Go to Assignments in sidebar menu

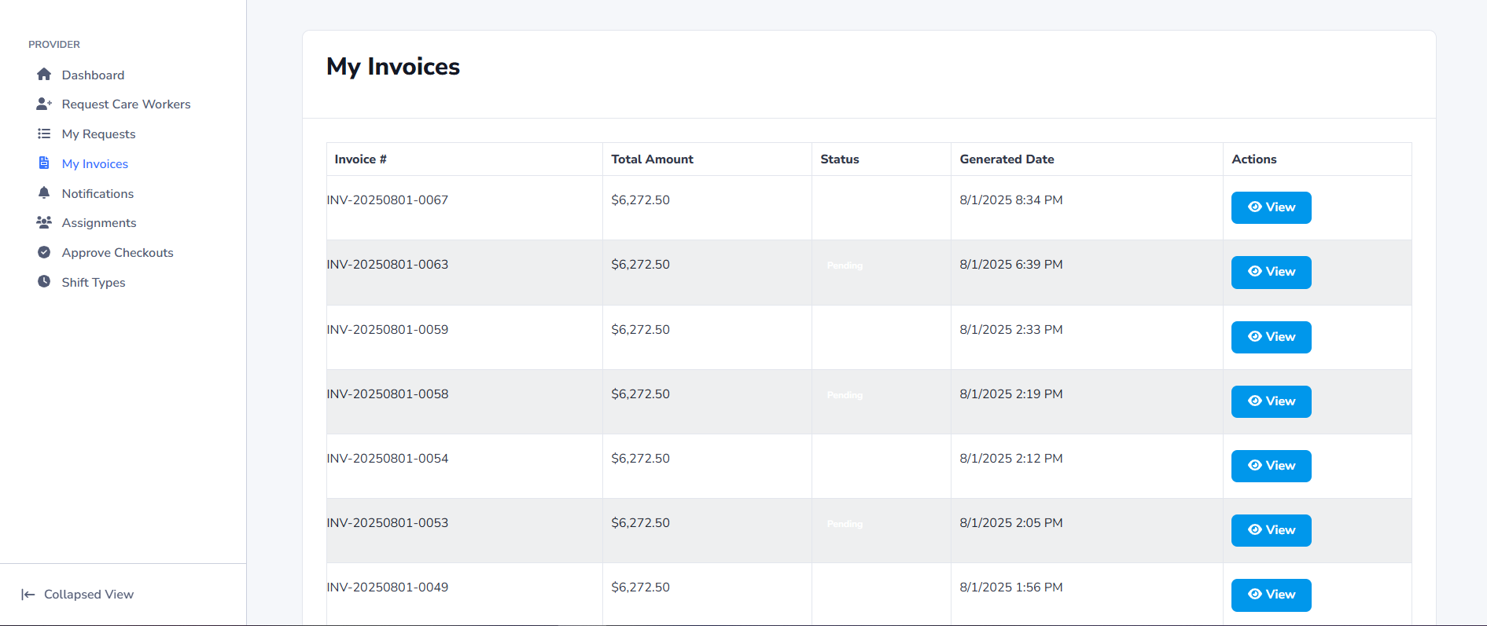pos(99,223)
